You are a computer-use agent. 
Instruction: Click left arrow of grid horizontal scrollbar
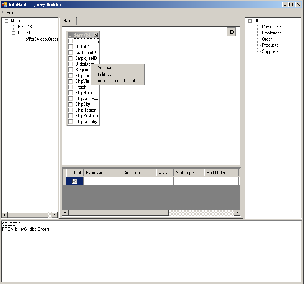pyautogui.click(x=65, y=213)
